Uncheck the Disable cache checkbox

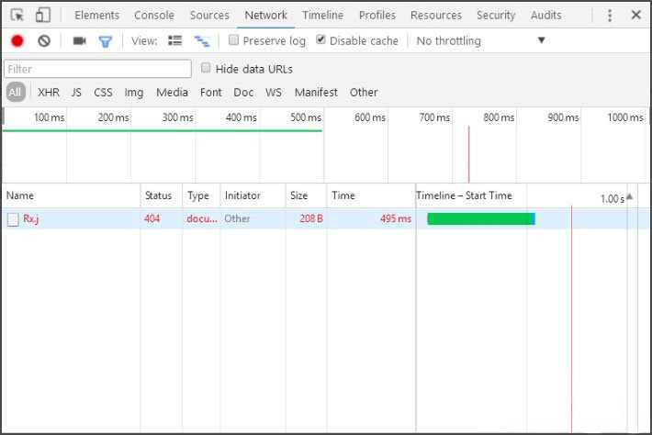point(320,39)
